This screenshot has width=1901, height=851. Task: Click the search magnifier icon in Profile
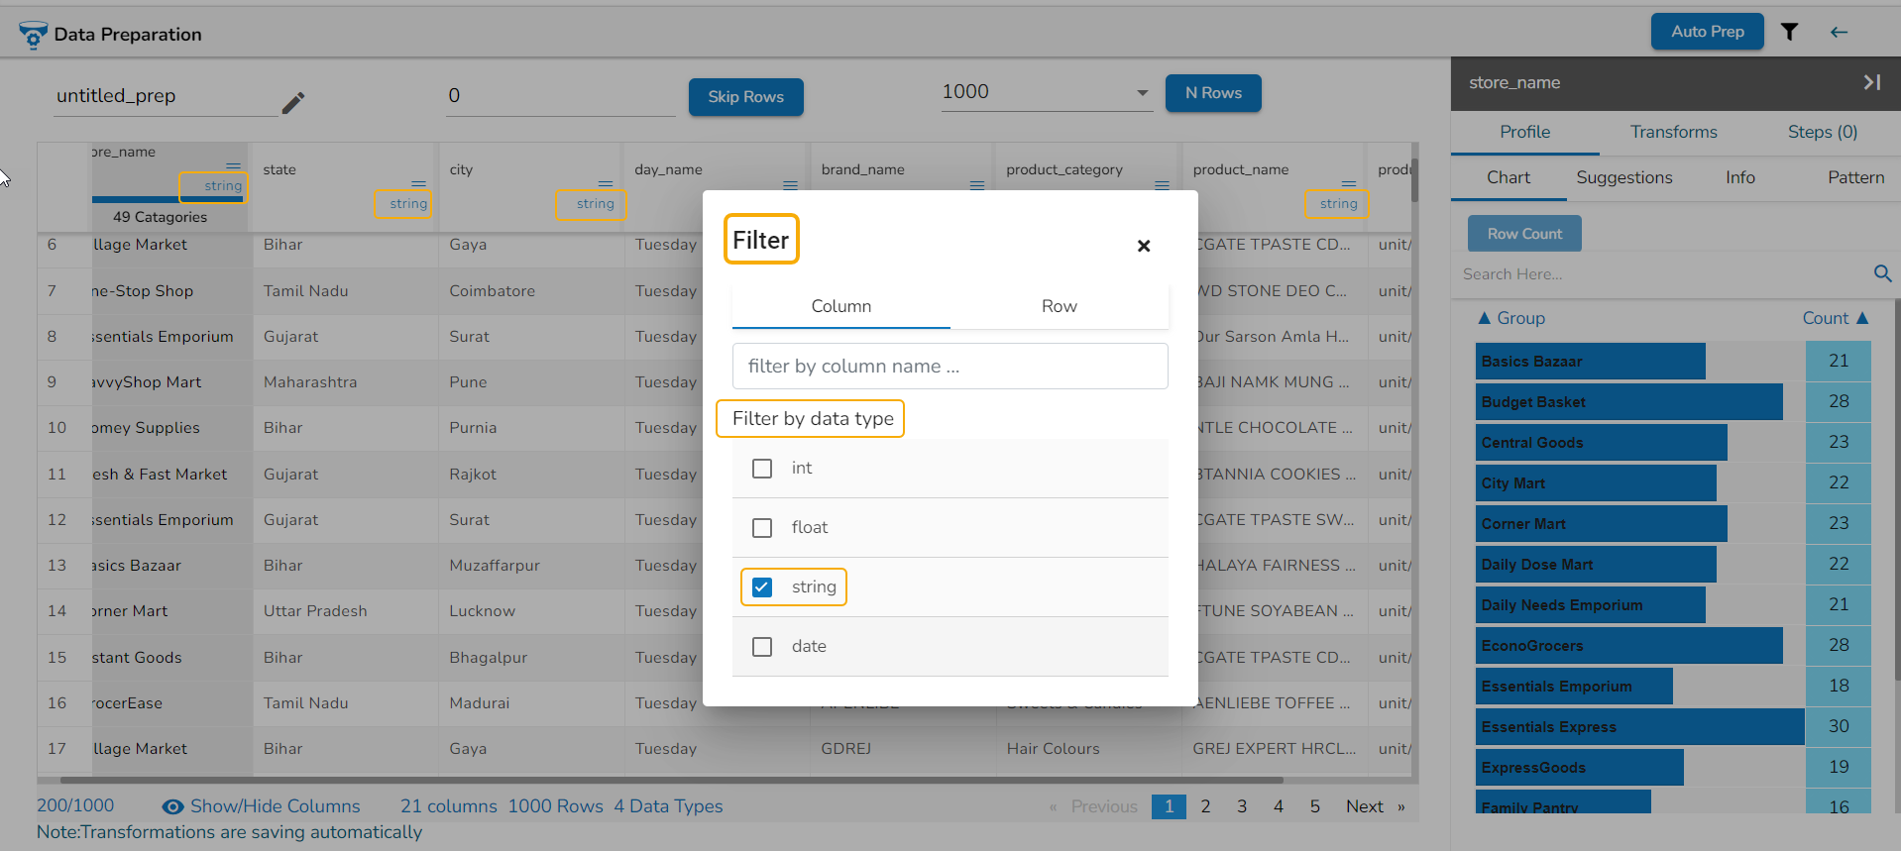[x=1882, y=273]
